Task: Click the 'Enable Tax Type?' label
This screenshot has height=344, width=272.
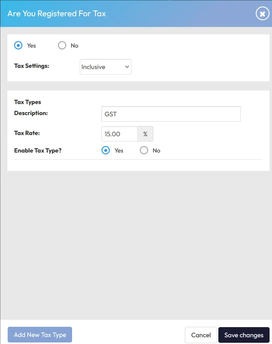Action: coord(38,150)
